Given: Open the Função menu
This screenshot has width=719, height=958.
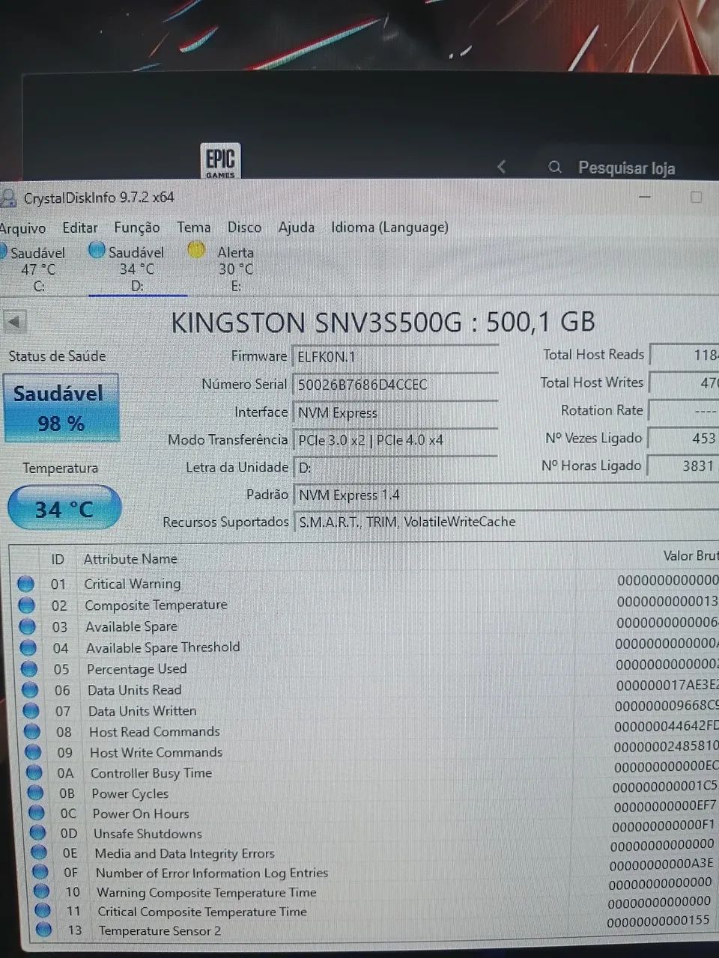Looking at the screenshot, I should 136,228.
